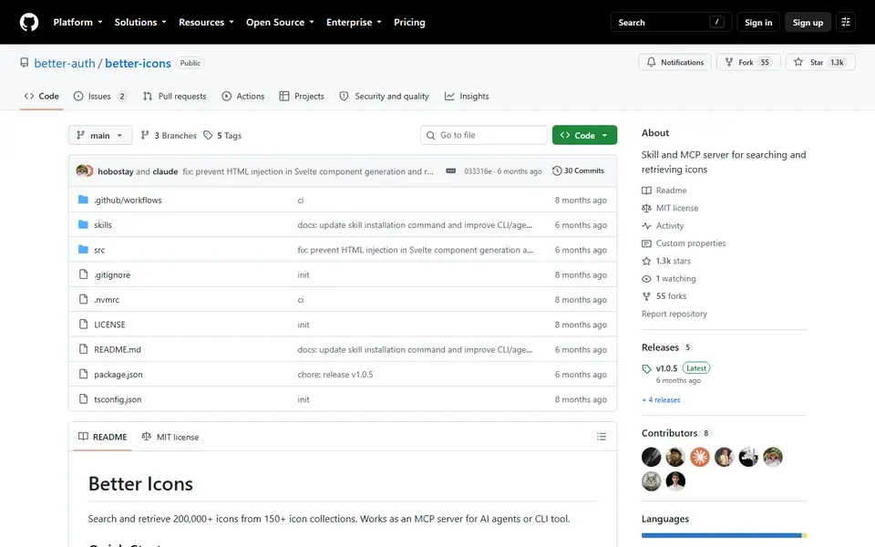Click the eye icon beside 1 watching
Viewport: 875px width, 547px height.
click(x=646, y=279)
